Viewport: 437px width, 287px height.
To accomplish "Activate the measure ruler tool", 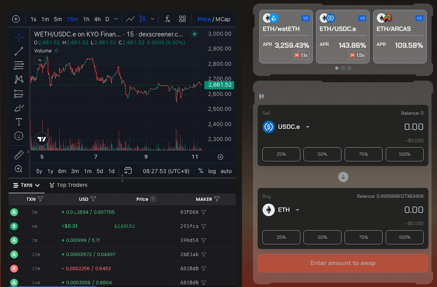I will pos(18,154).
